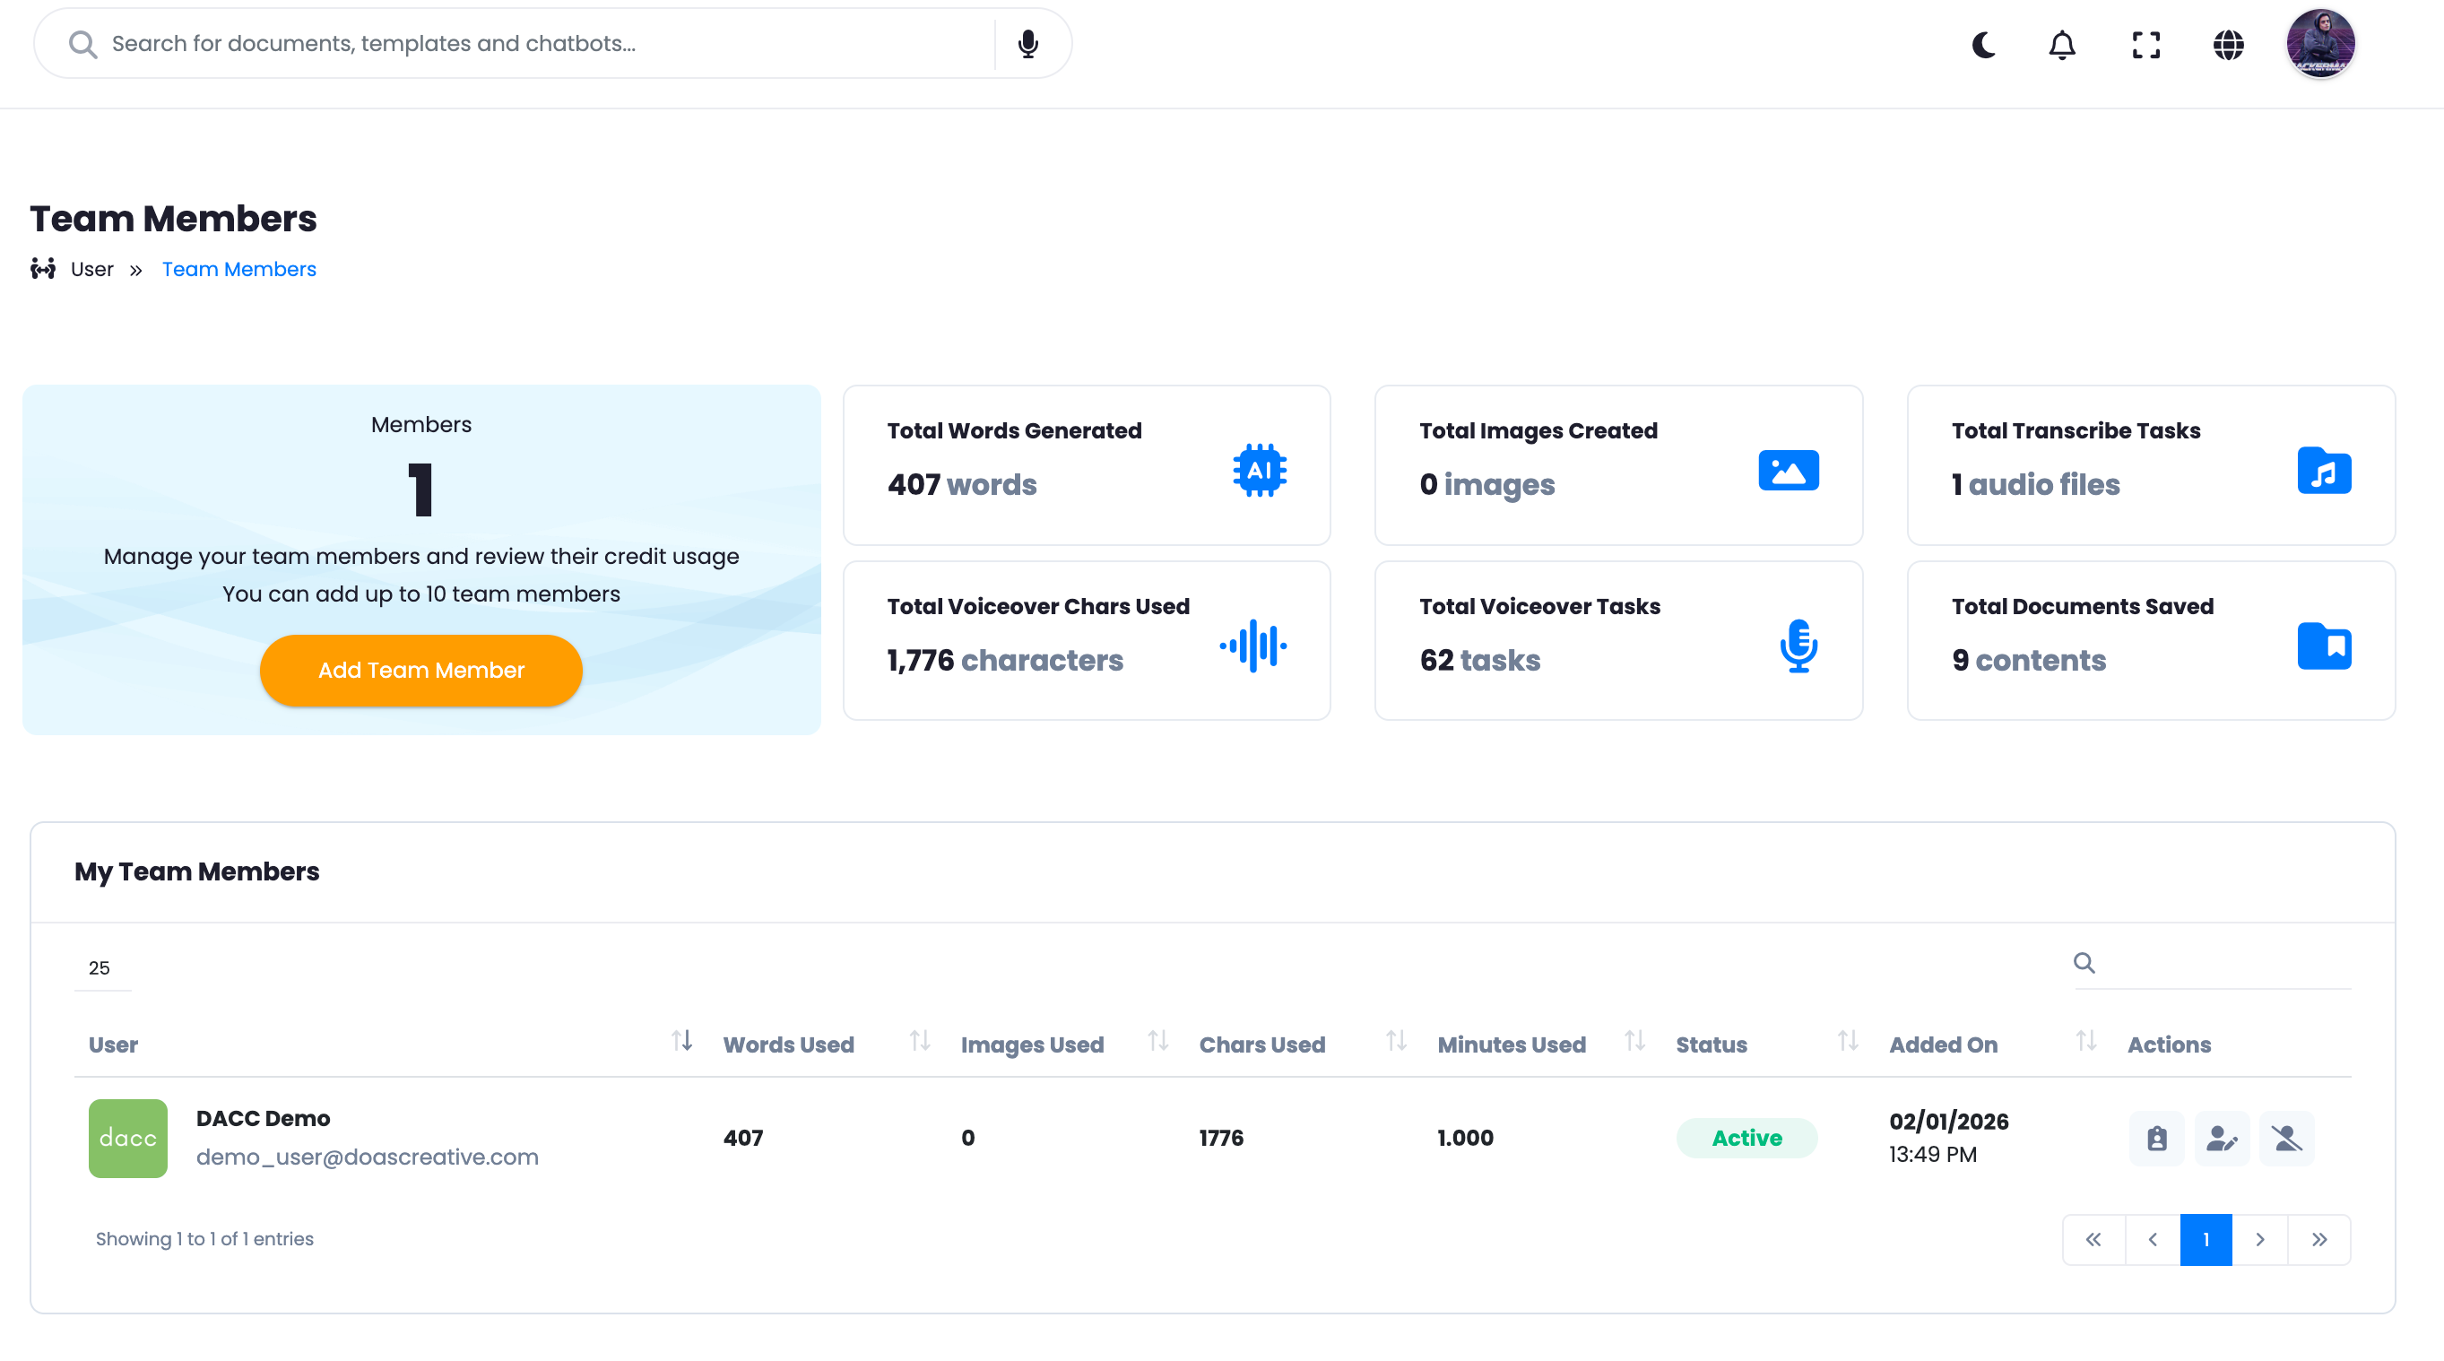Go to the last page of the table
Image resolution: width=2444 pixels, height=1361 pixels.
(2318, 1240)
